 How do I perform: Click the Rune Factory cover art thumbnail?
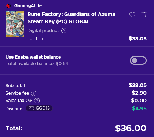click(15, 24)
